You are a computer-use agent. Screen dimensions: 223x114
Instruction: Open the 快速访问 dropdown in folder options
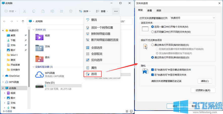(x=192, y=18)
